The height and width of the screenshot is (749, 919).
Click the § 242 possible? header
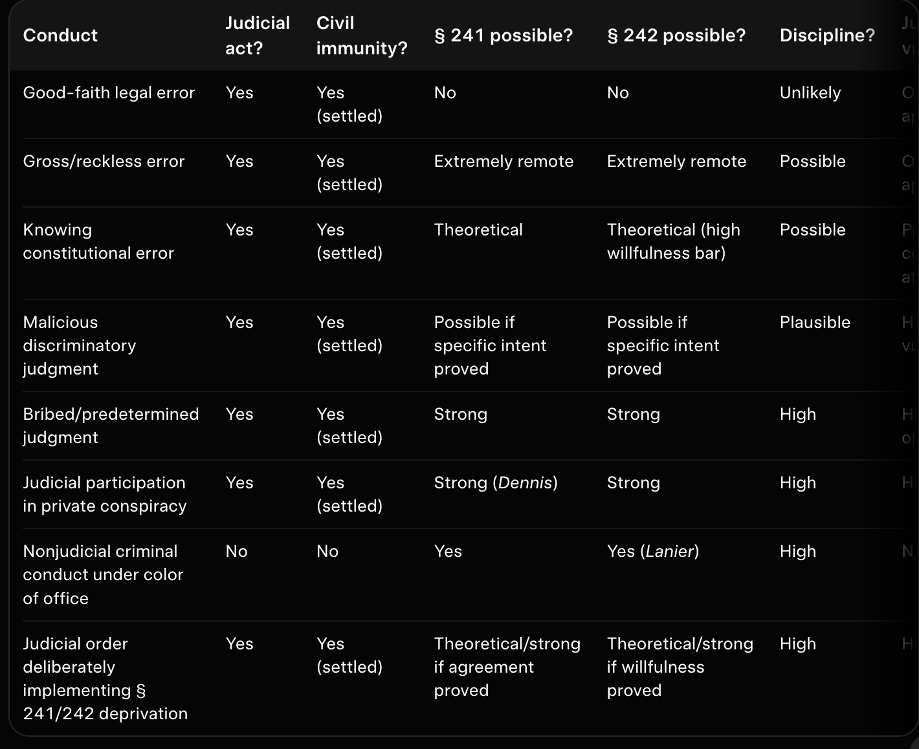(x=676, y=36)
